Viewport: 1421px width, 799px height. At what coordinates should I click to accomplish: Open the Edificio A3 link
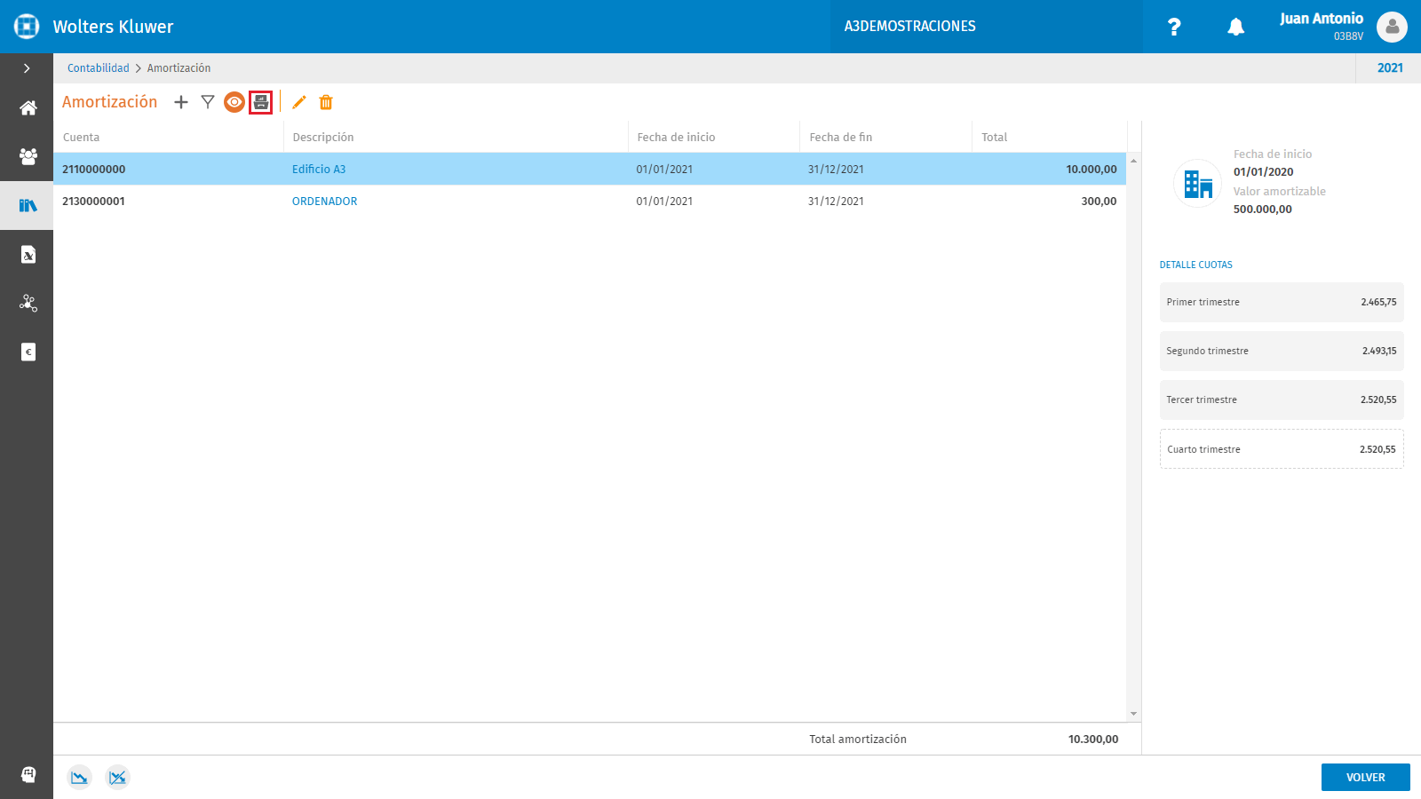click(319, 170)
